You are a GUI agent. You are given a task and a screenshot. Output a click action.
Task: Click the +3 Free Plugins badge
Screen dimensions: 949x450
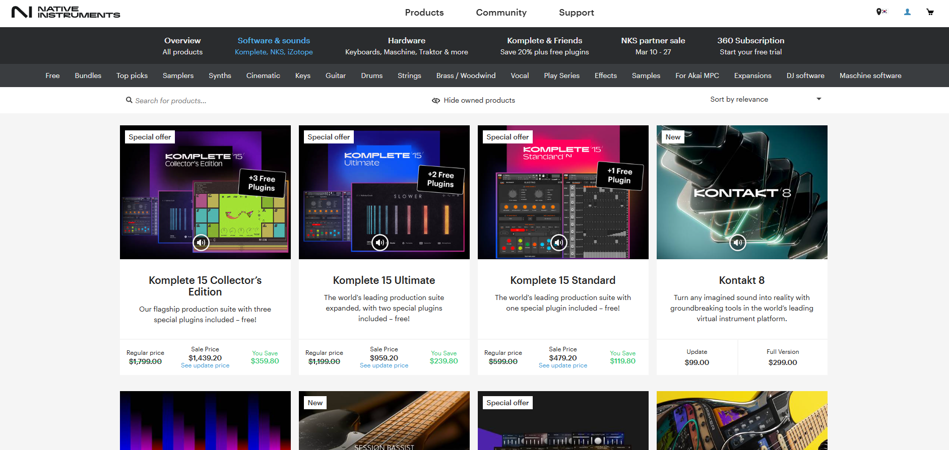coord(262,183)
